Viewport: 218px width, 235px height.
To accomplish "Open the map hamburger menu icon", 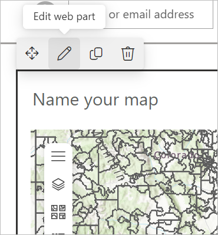I will [x=58, y=156].
